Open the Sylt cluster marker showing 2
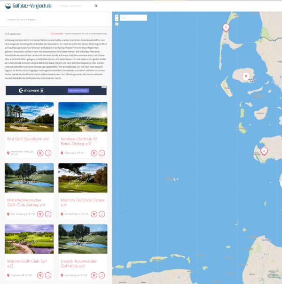282x284 pixels. pos(226,28)
